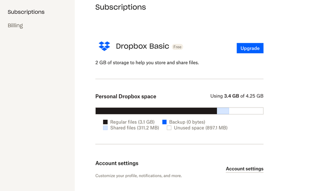Click the Subscriptions page heading
Viewport: 316px width, 191px height.
click(x=120, y=7)
